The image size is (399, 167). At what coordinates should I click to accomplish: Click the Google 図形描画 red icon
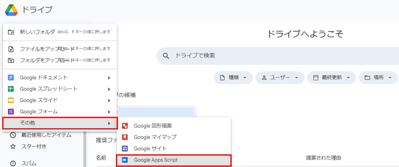coord(125,125)
